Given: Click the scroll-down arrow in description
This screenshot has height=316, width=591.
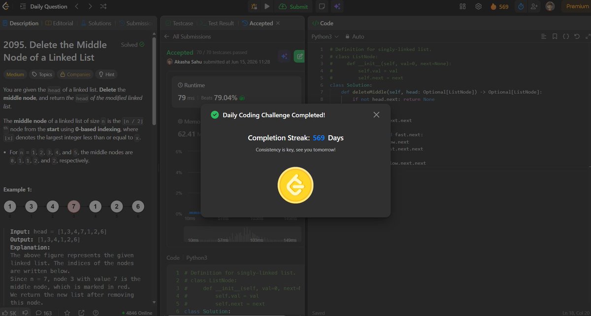Looking at the screenshot, I should tap(154, 303).
